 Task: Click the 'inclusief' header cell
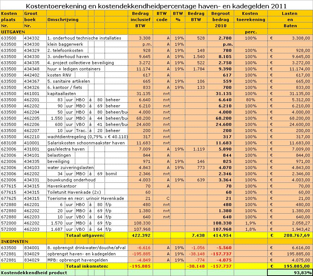(140, 20)
